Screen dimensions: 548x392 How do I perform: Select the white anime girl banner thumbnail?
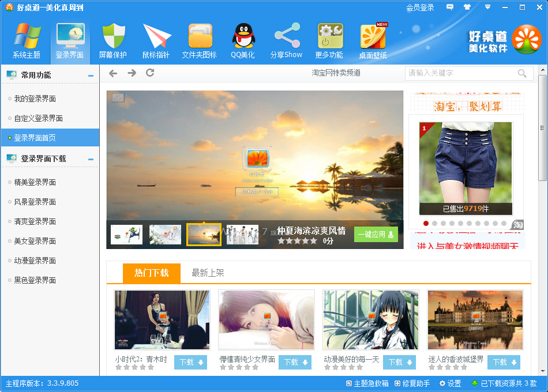click(166, 235)
